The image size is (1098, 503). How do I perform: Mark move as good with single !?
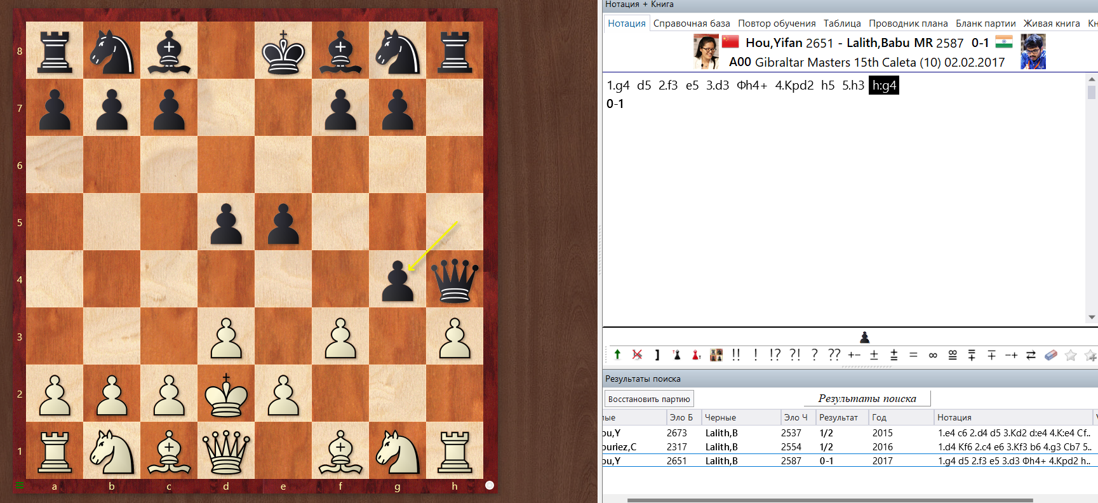pyautogui.click(x=756, y=355)
